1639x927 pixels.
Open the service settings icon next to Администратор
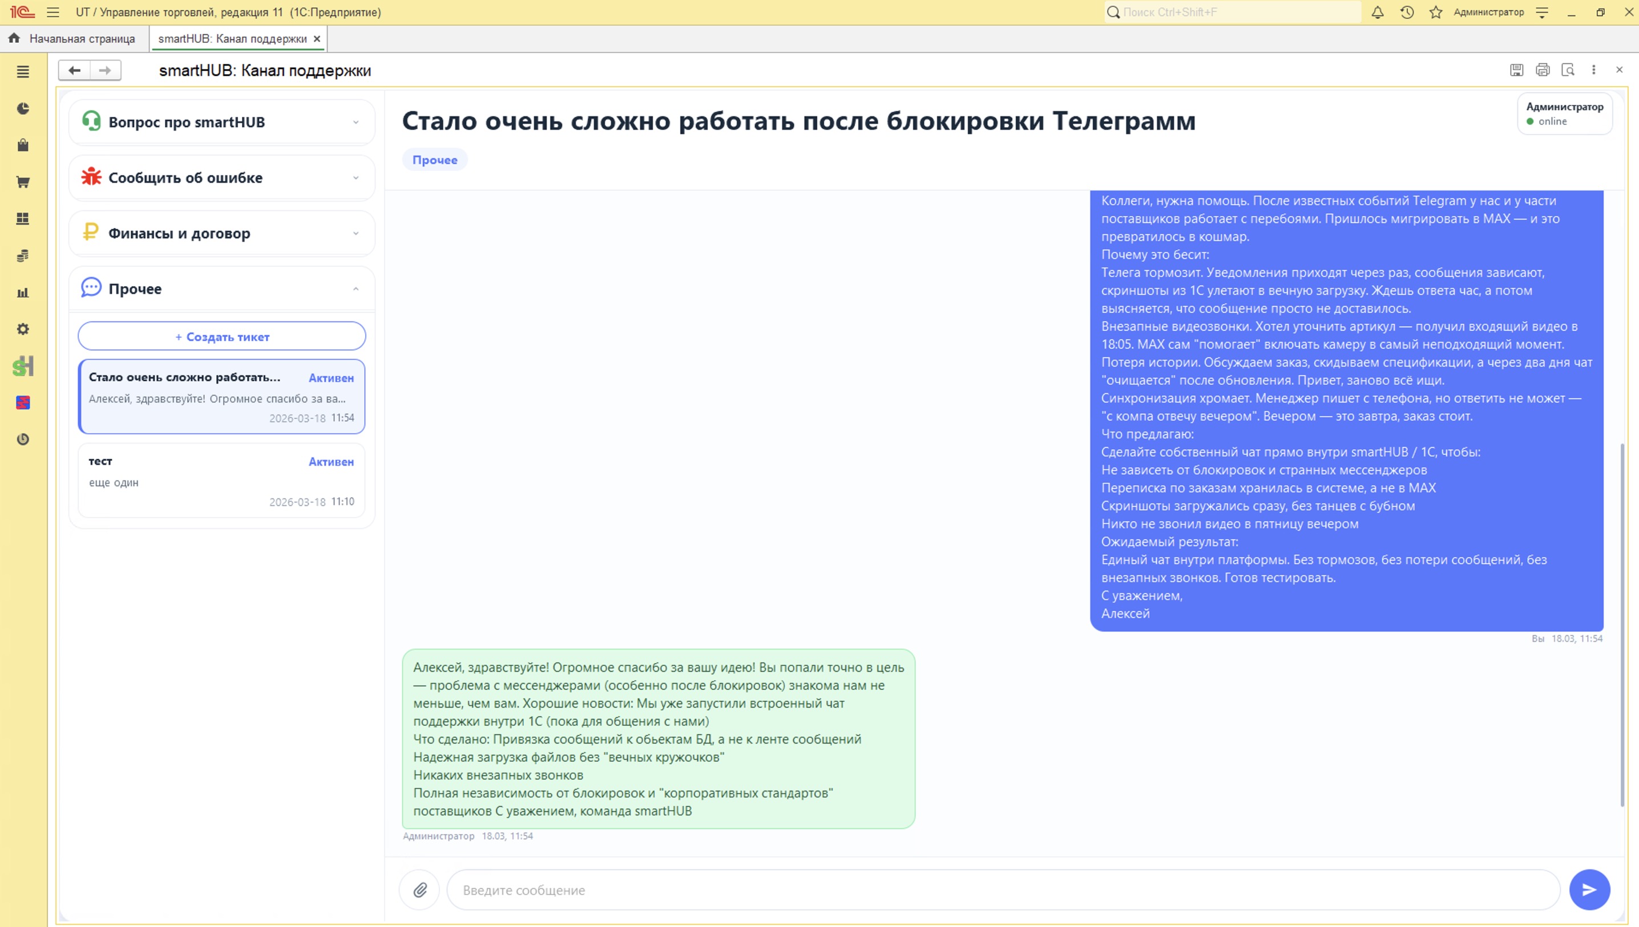coord(1542,12)
